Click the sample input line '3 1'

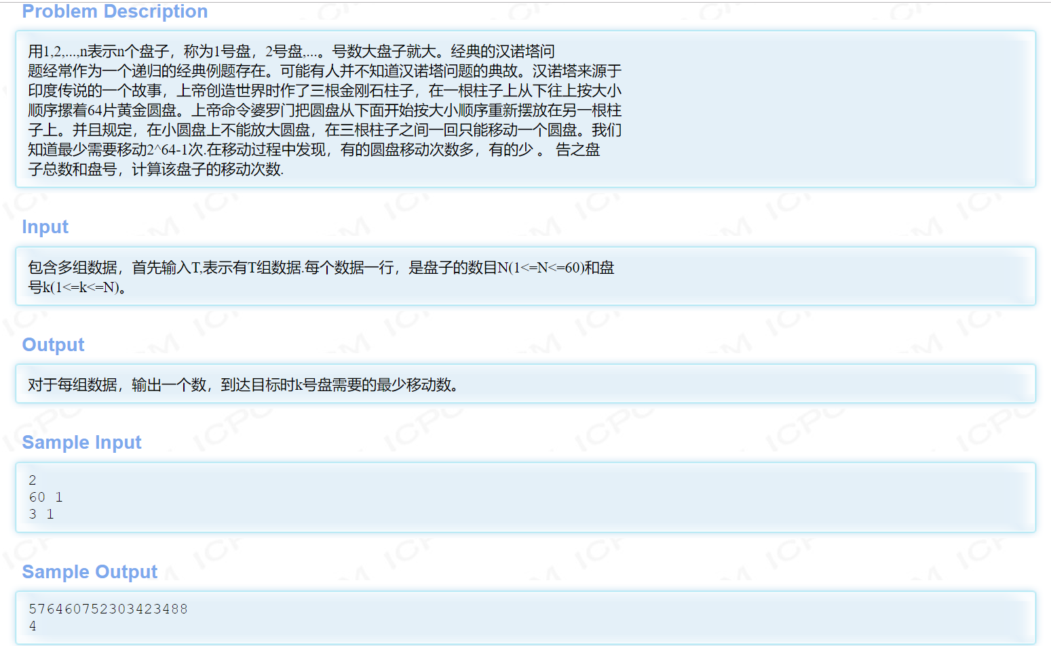[41, 514]
